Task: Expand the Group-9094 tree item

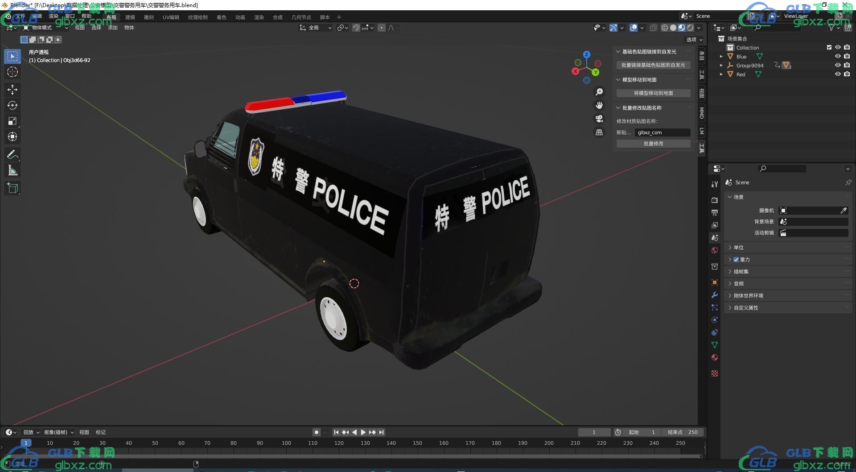Action: point(721,66)
